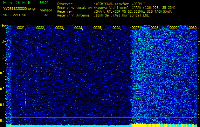The height and width of the screenshot is (127, 200).
Task: Click the Receiver label
Action: click(x=65, y=12)
